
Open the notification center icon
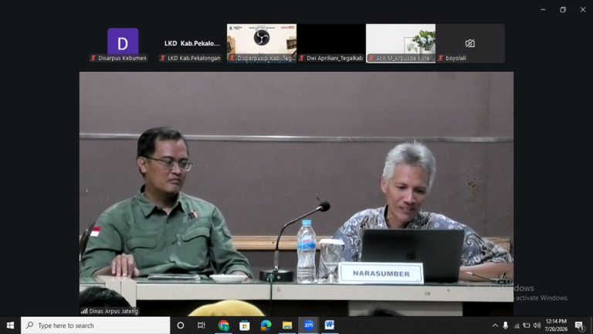point(579,325)
